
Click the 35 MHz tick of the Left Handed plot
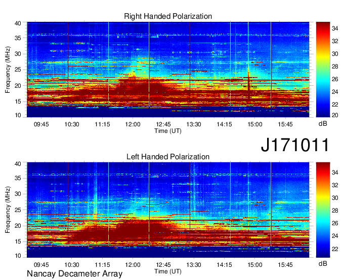pyautogui.click(x=18, y=178)
